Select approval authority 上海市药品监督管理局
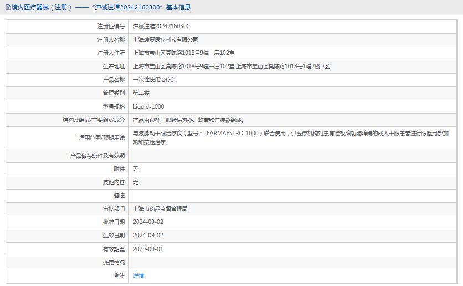 point(160,208)
